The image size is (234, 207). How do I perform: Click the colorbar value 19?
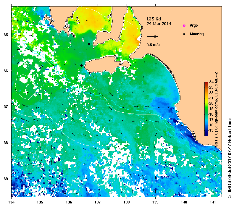(211, 109)
